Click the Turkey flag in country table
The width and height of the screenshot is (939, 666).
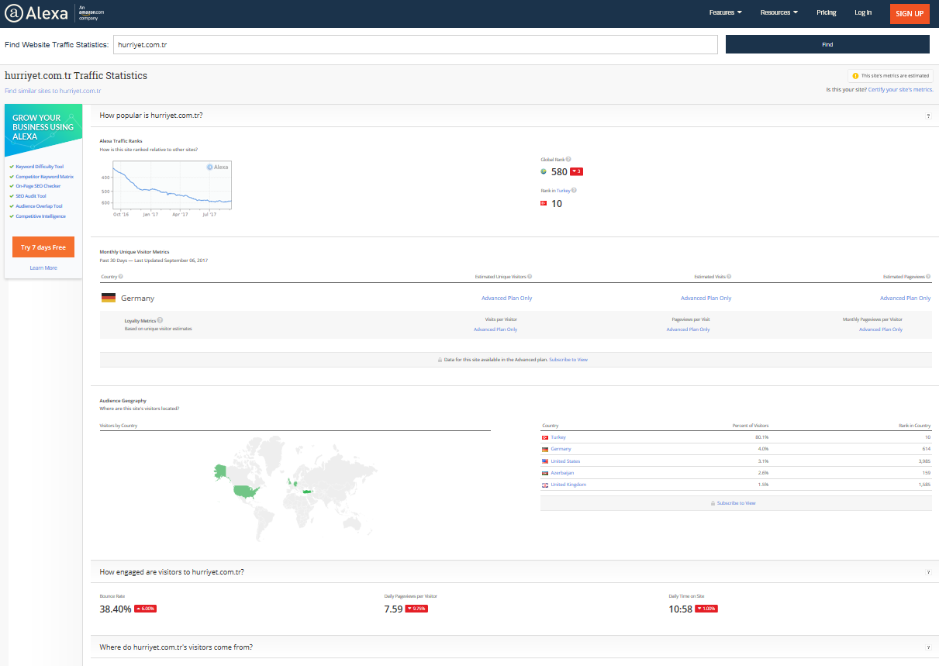click(x=545, y=437)
